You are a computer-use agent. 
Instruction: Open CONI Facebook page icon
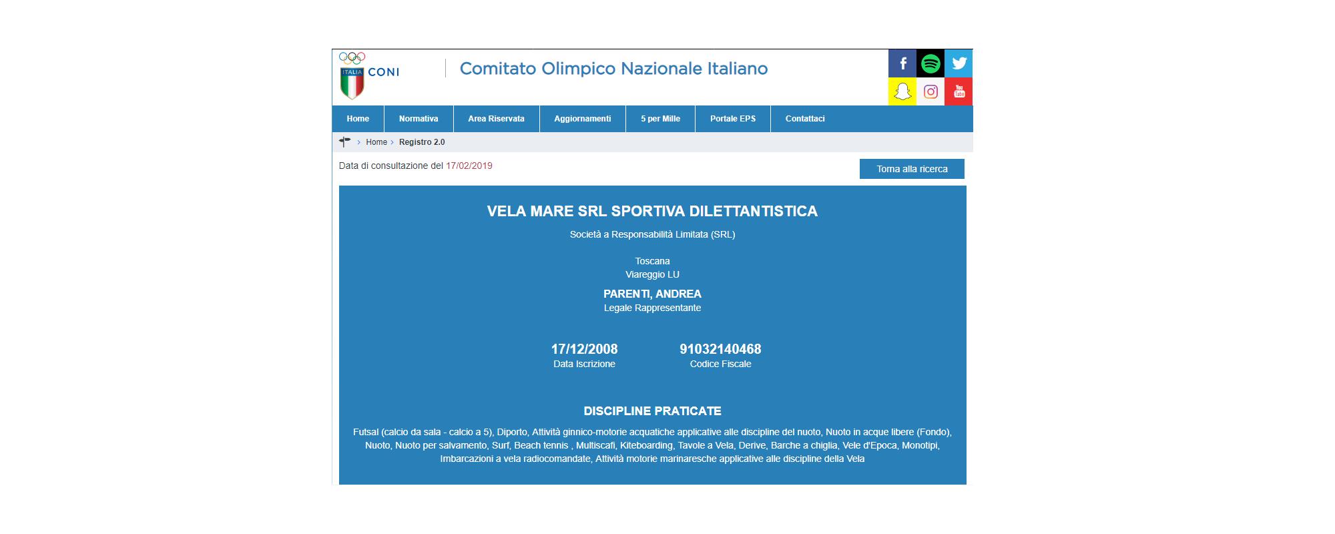(x=902, y=63)
